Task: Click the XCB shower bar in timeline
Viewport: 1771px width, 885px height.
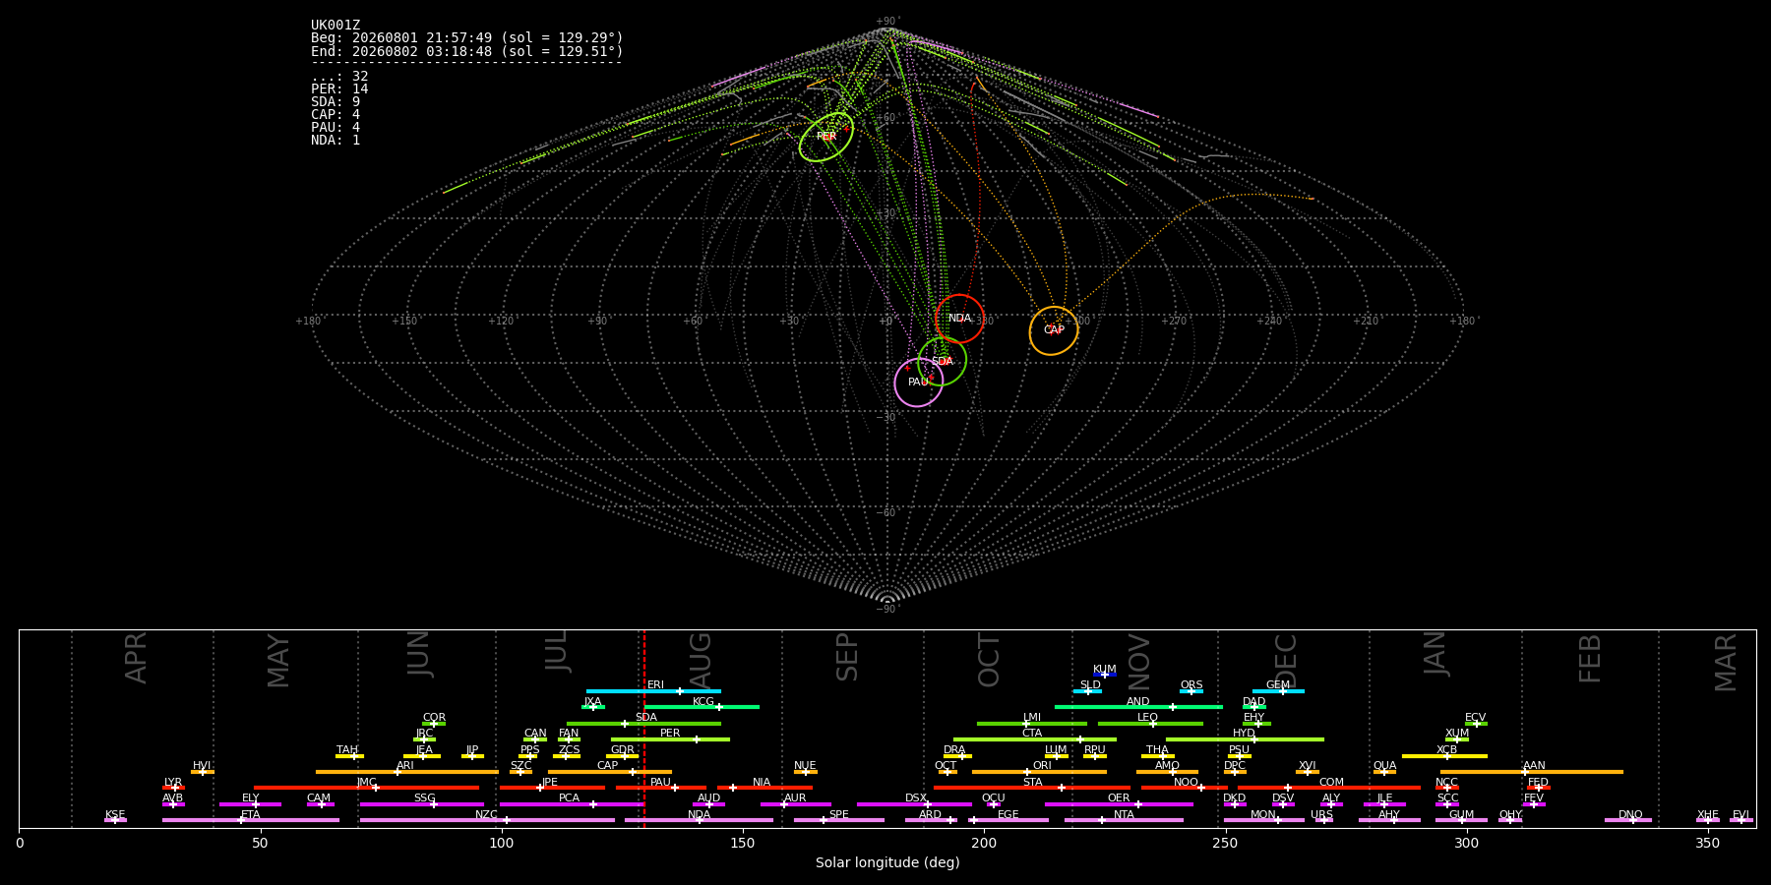Action: [x=1444, y=756]
